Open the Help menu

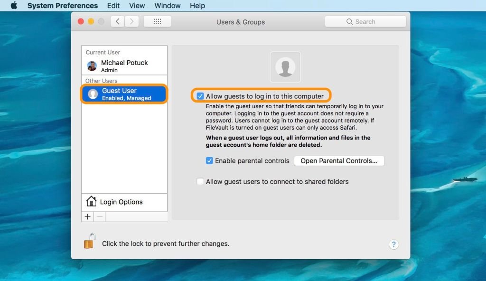(197, 6)
